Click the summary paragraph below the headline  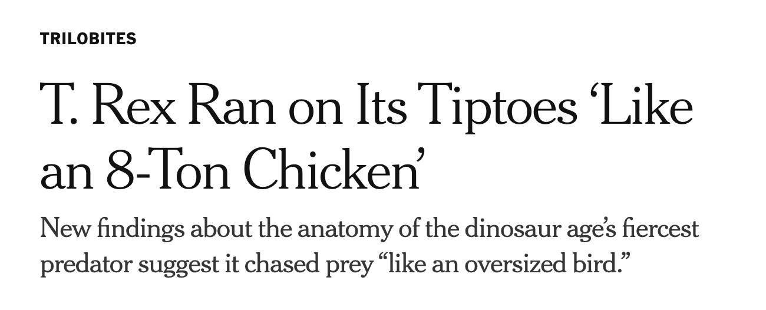[x=369, y=247]
